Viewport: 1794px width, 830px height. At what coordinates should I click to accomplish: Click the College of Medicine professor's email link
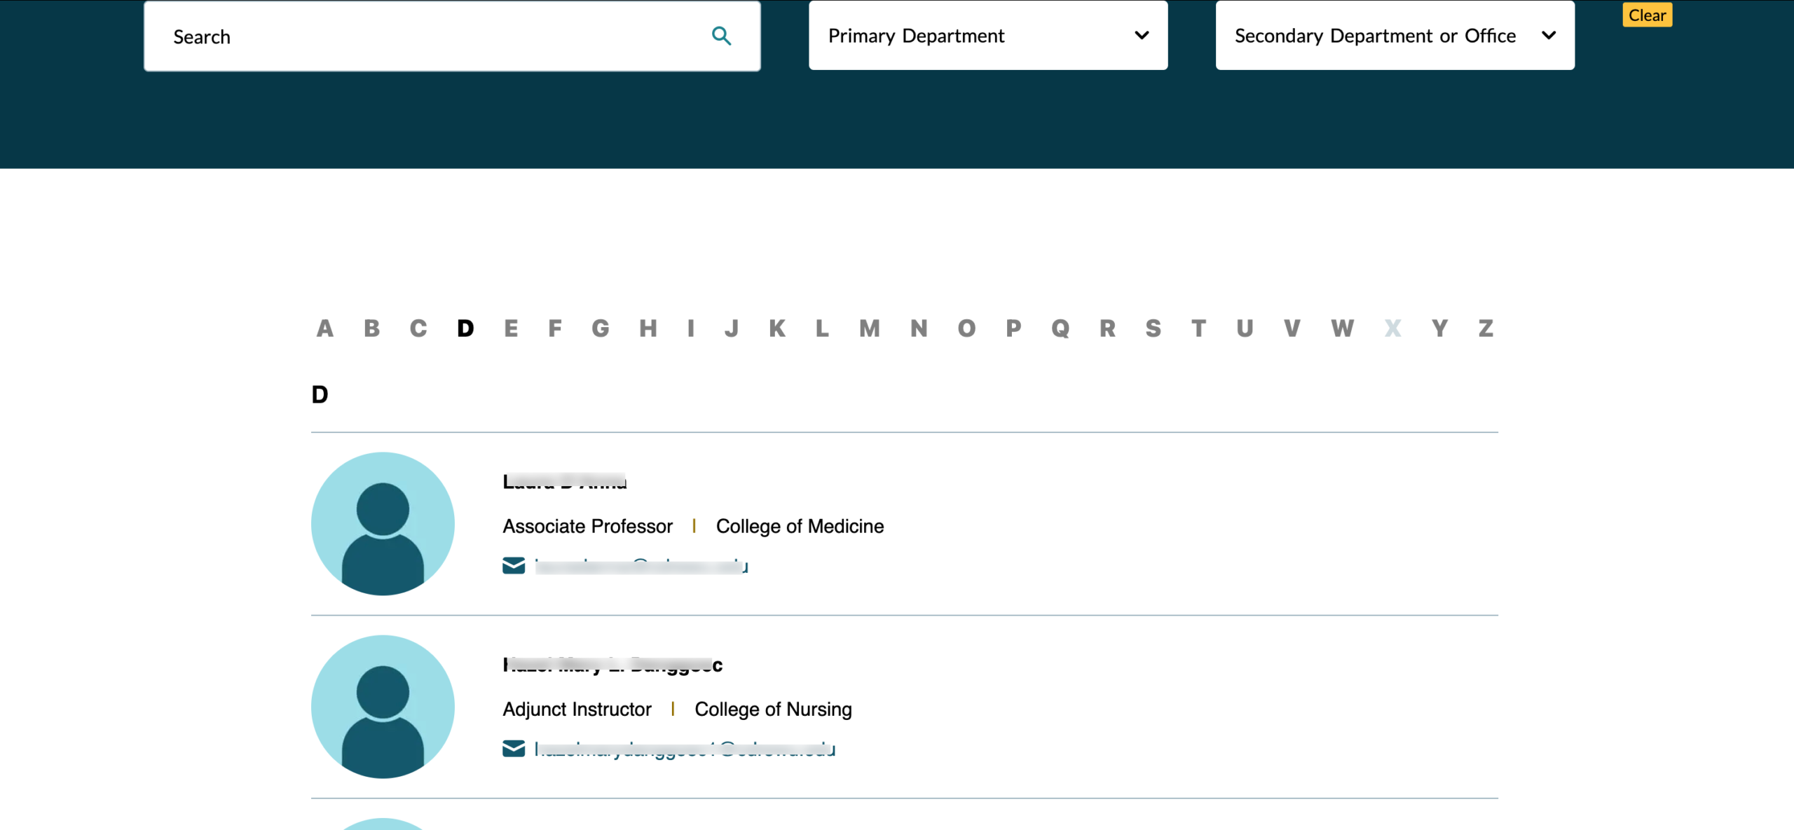tap(641, 566)
